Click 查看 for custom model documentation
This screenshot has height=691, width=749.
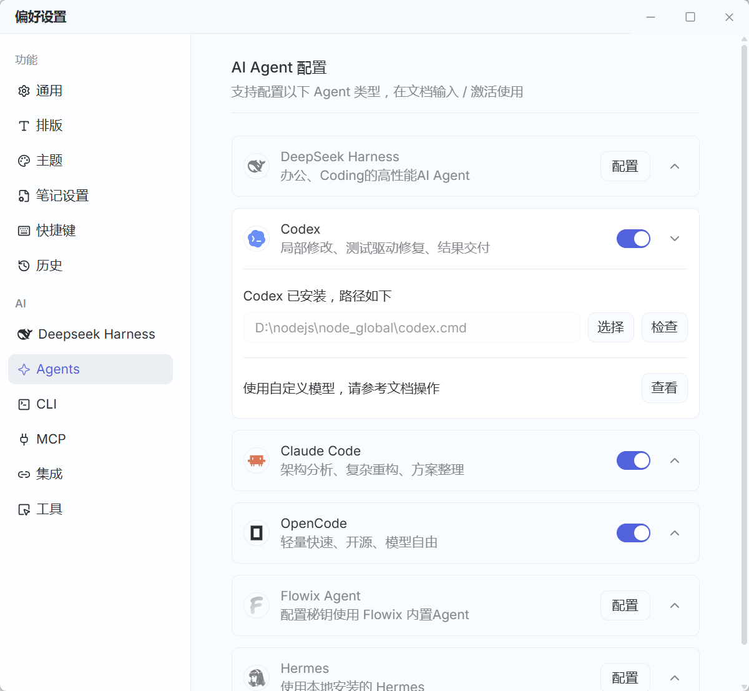pos(665,388)
